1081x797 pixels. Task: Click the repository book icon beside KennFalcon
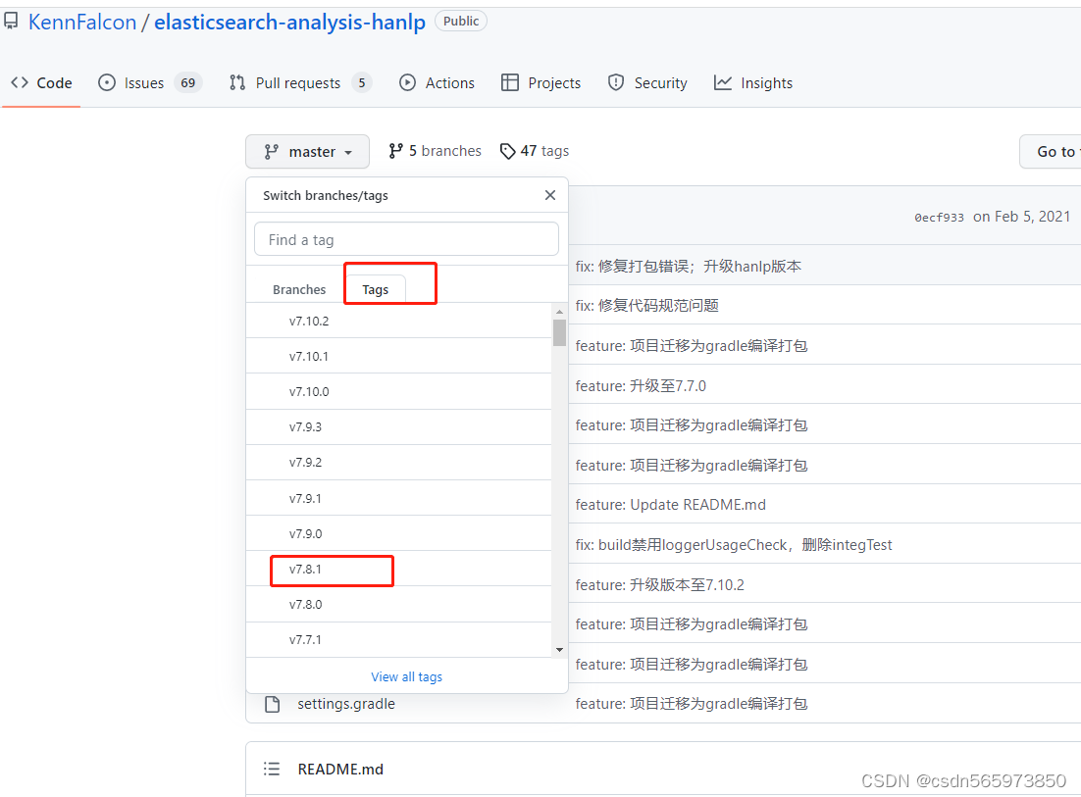(11, 21)
